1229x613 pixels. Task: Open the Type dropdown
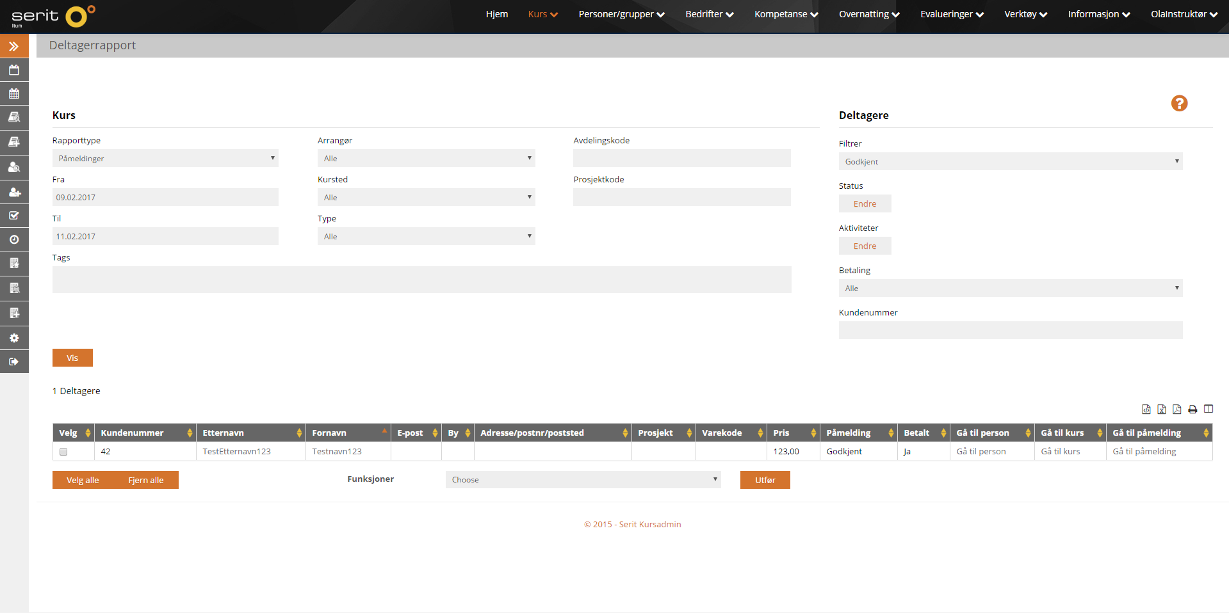(x=426, y=236)
